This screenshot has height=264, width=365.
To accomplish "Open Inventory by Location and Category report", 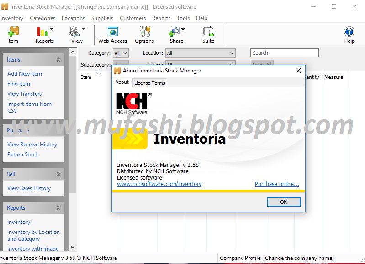I will [33, 235].
